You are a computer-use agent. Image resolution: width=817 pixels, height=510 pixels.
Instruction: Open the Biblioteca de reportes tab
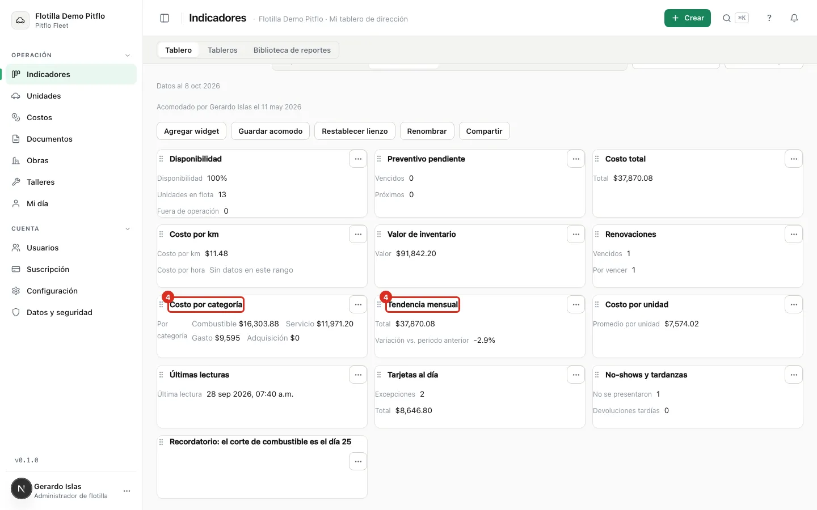click(292, 50)
